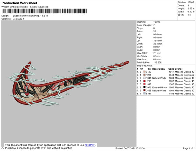Screen dimensions: 196x151
Task: Pick the bright red swatch for code 1037
Action: coord(144,81)
